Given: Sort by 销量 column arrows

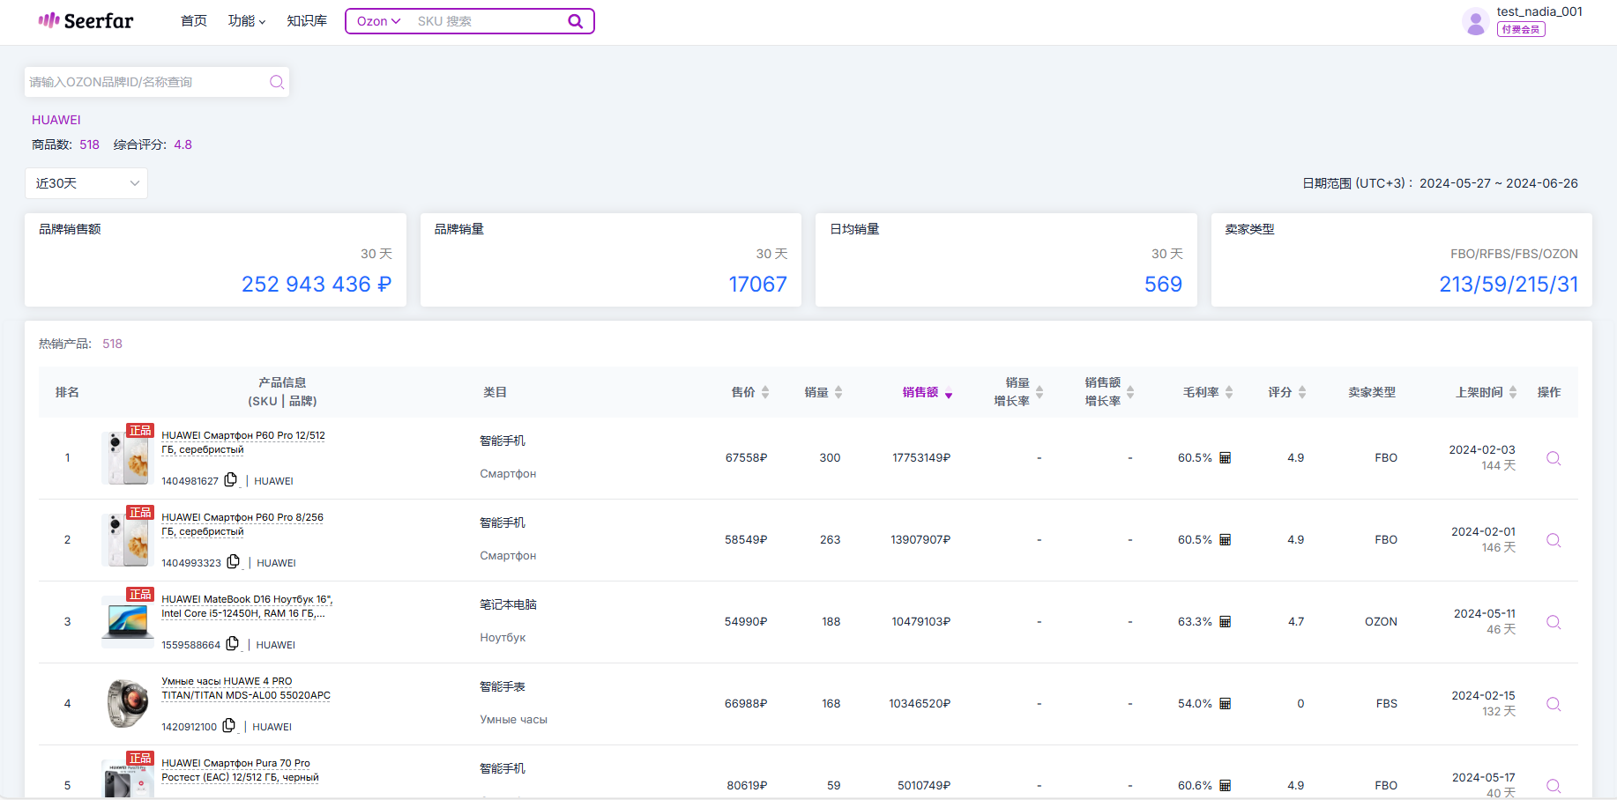Looking at the screenshot, I should point(838,392).
